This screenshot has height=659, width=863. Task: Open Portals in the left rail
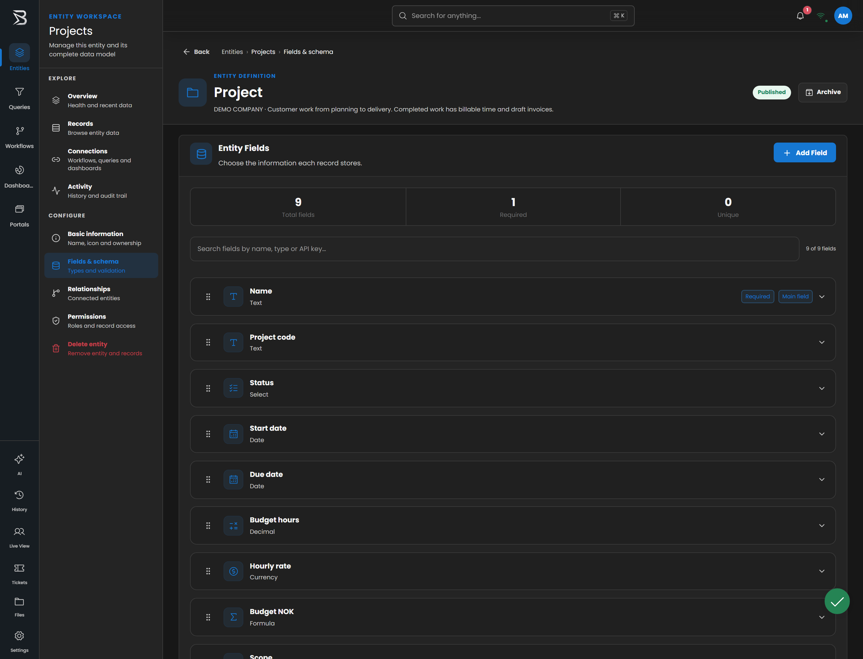coord(19,216)
